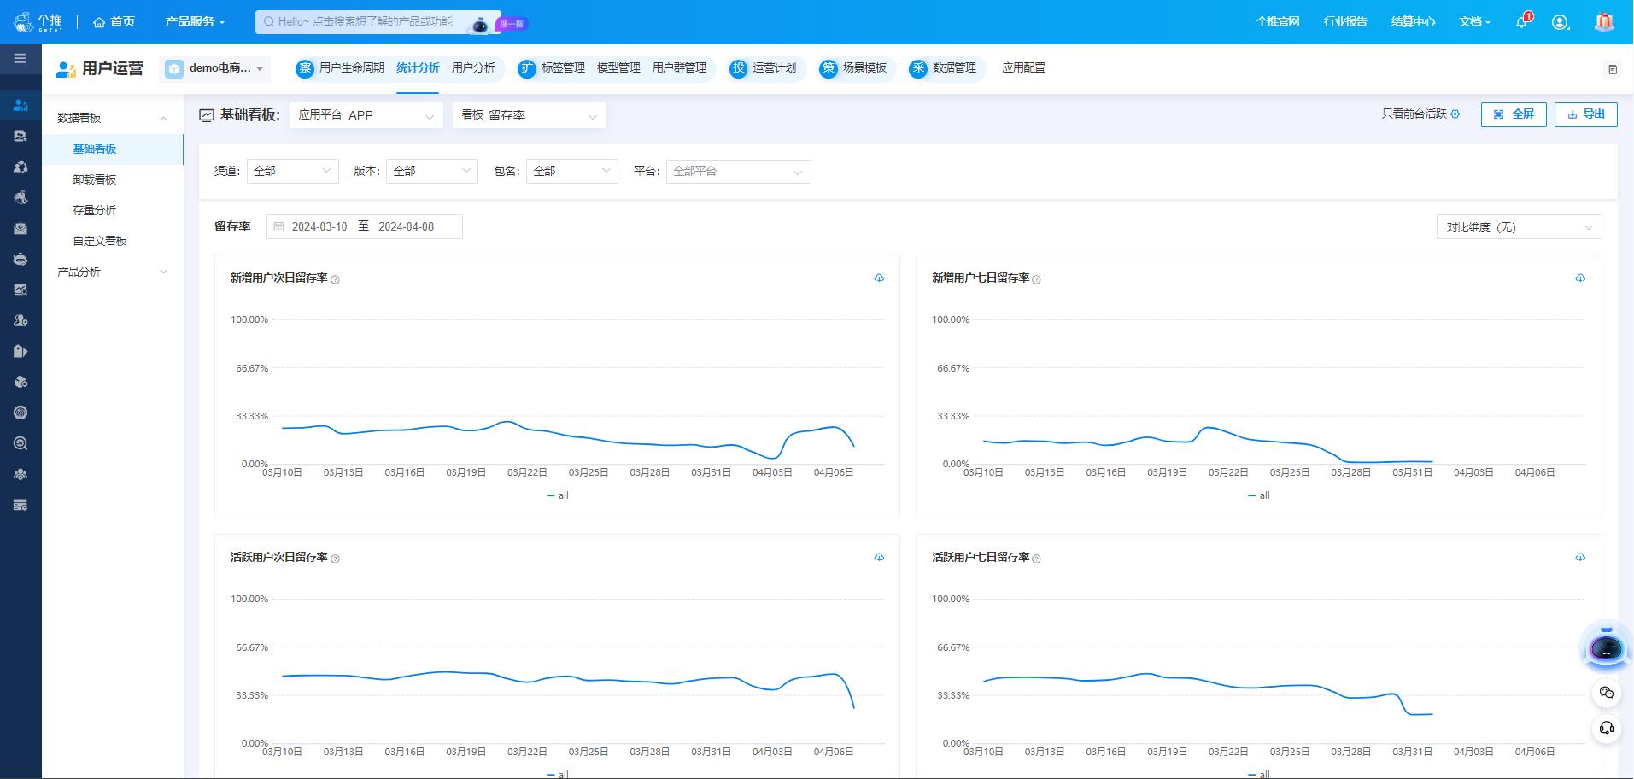Viewport: 1634px width, 779px height.
Task: Click the WeChat floating icon
Action: [1607, 692]
